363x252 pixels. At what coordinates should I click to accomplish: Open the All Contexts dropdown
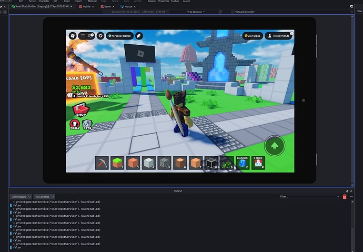(44, 197)
